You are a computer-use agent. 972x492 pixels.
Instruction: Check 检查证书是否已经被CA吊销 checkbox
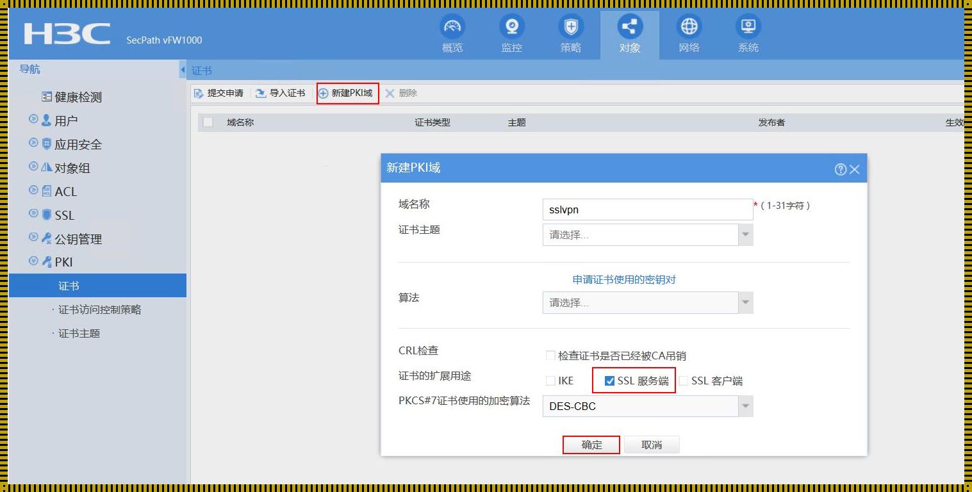point(550,355)
